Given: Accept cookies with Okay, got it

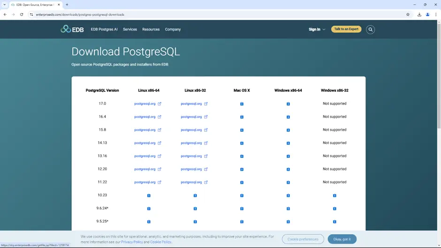Looking at the screenshot, I should pos(342,239).
